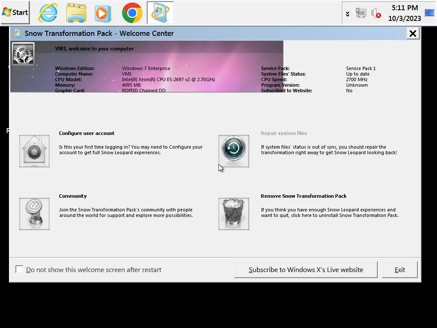Click the title bar app icon of Welcome Center
437x328 pixels.
pyautogui.click(x=17, y=33)
